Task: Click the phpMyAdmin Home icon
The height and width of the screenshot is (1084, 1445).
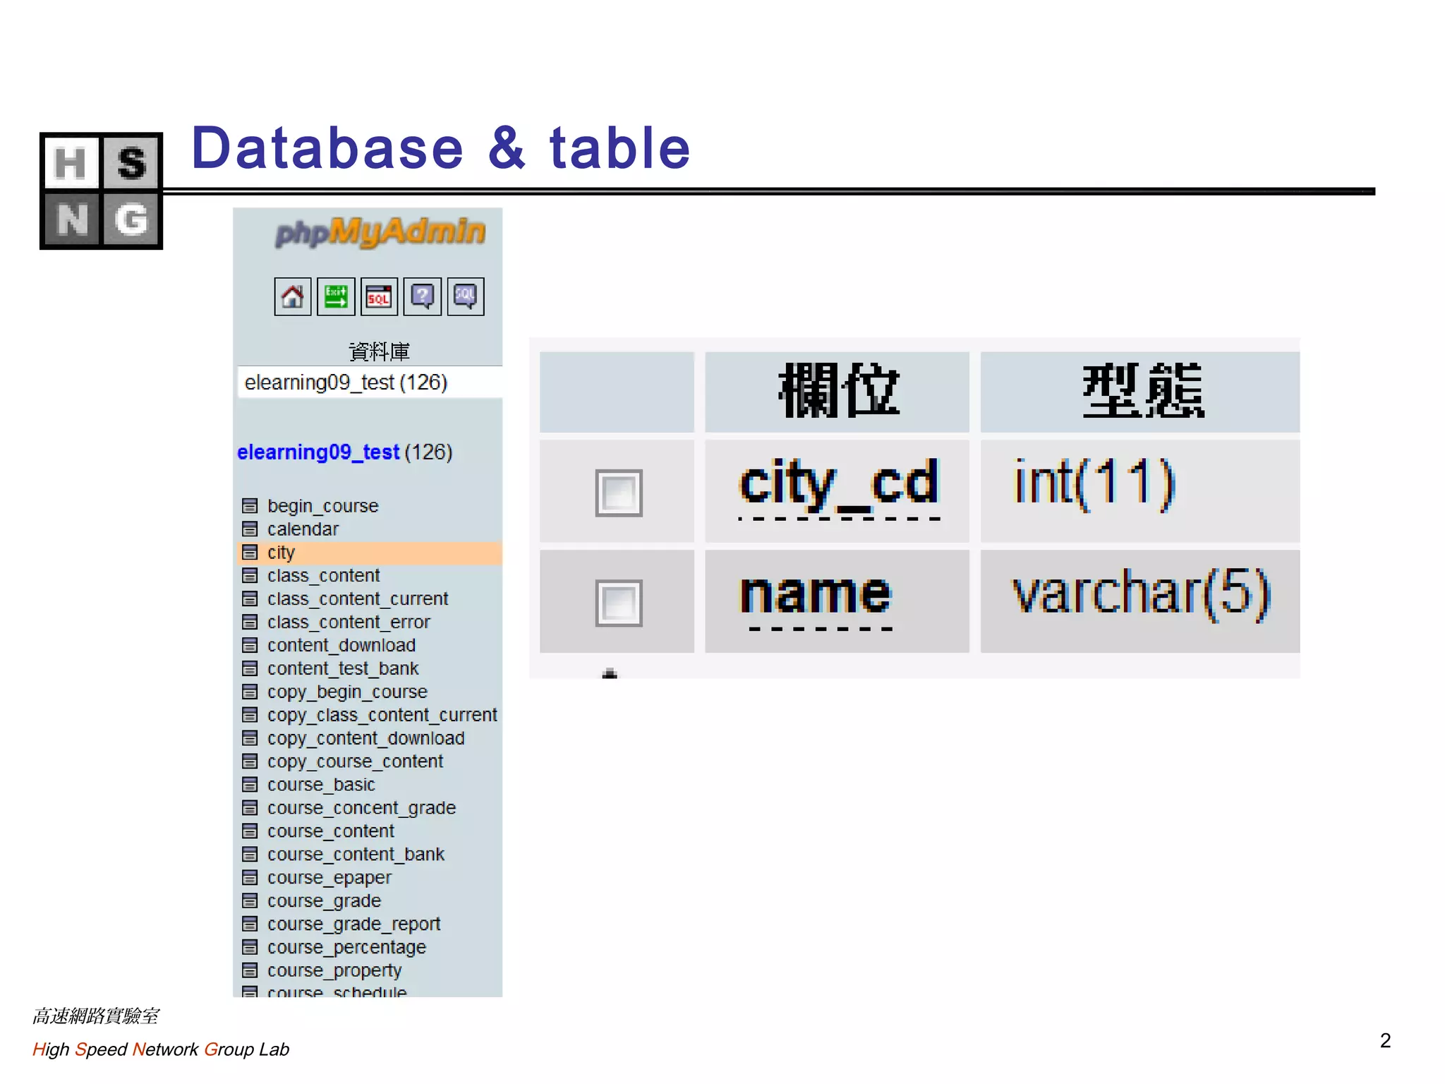Action: 292,296
